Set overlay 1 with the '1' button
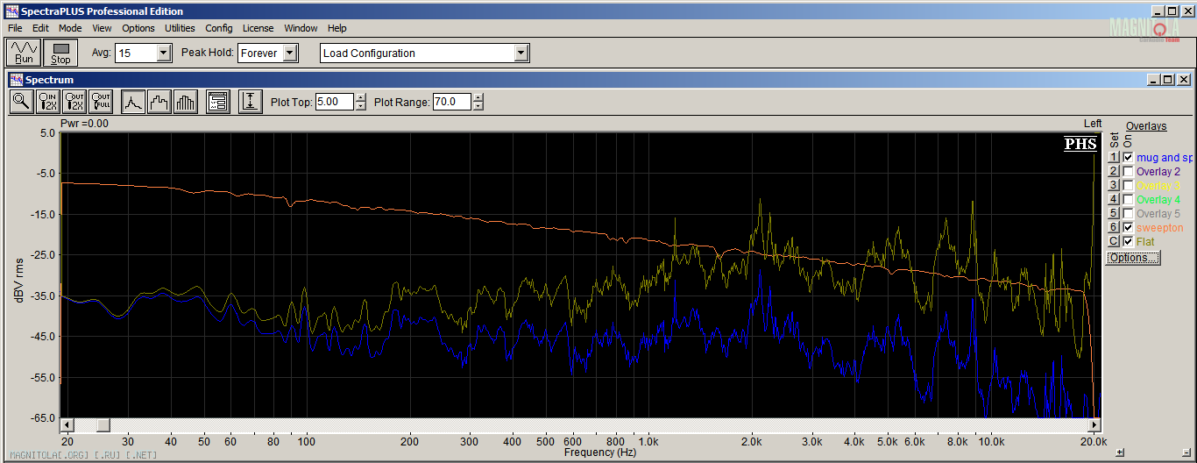Viewport: 1197px width, 463px height. tap(1113, 158)
